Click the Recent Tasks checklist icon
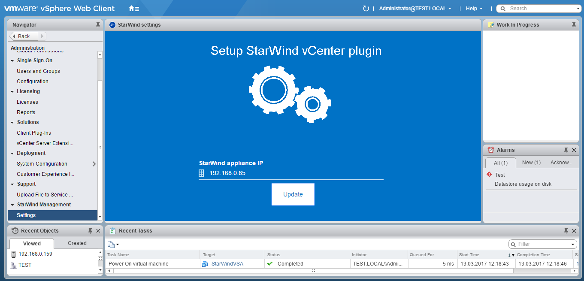 [x=112, y=231]
